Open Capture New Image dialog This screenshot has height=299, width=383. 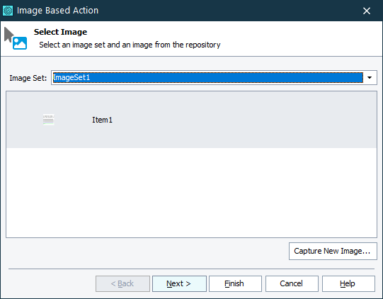(333, 251)
